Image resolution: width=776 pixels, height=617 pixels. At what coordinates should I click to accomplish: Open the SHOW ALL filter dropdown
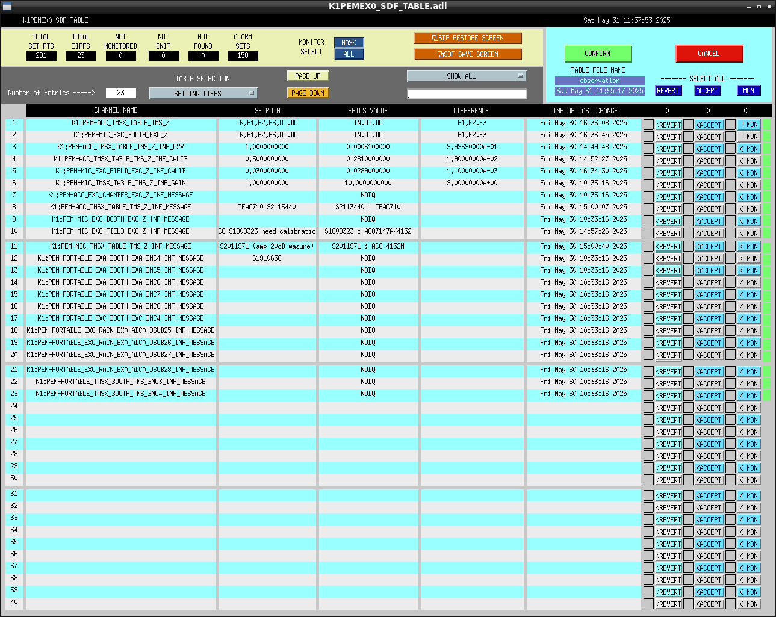[x=467, y=76]
